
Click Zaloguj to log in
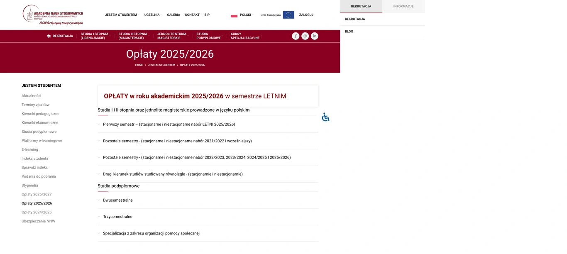(x=306, y=15)
